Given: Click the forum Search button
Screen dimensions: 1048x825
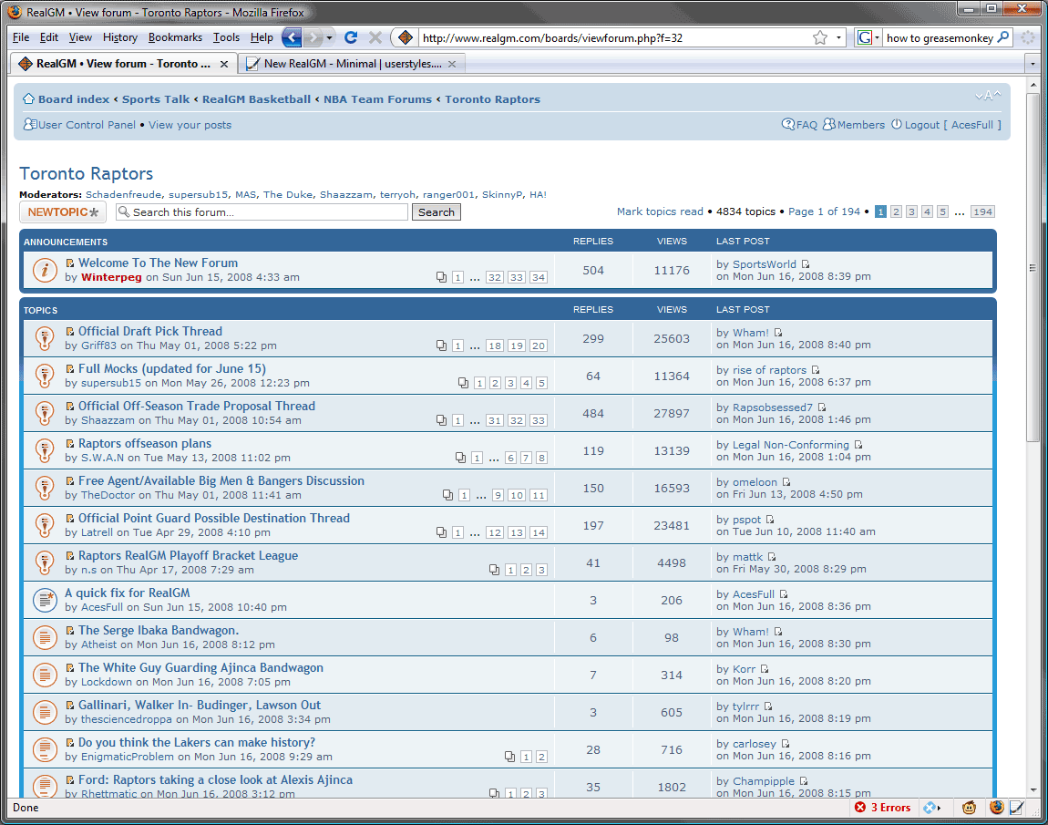Looking at the screenshot, I should click(437, 211).
